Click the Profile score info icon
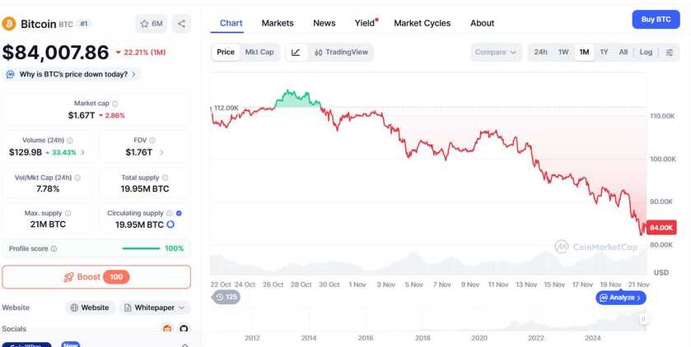Screen dimensions: 691x347 (x=54, y=248)
